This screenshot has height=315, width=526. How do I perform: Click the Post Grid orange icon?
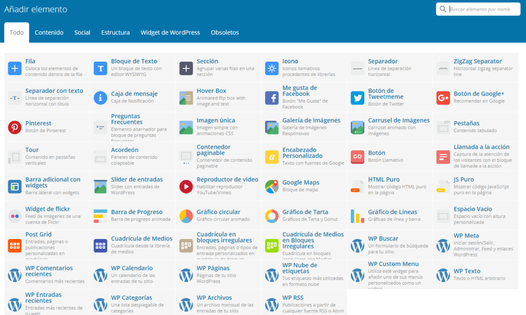click(x=15, y=245)
